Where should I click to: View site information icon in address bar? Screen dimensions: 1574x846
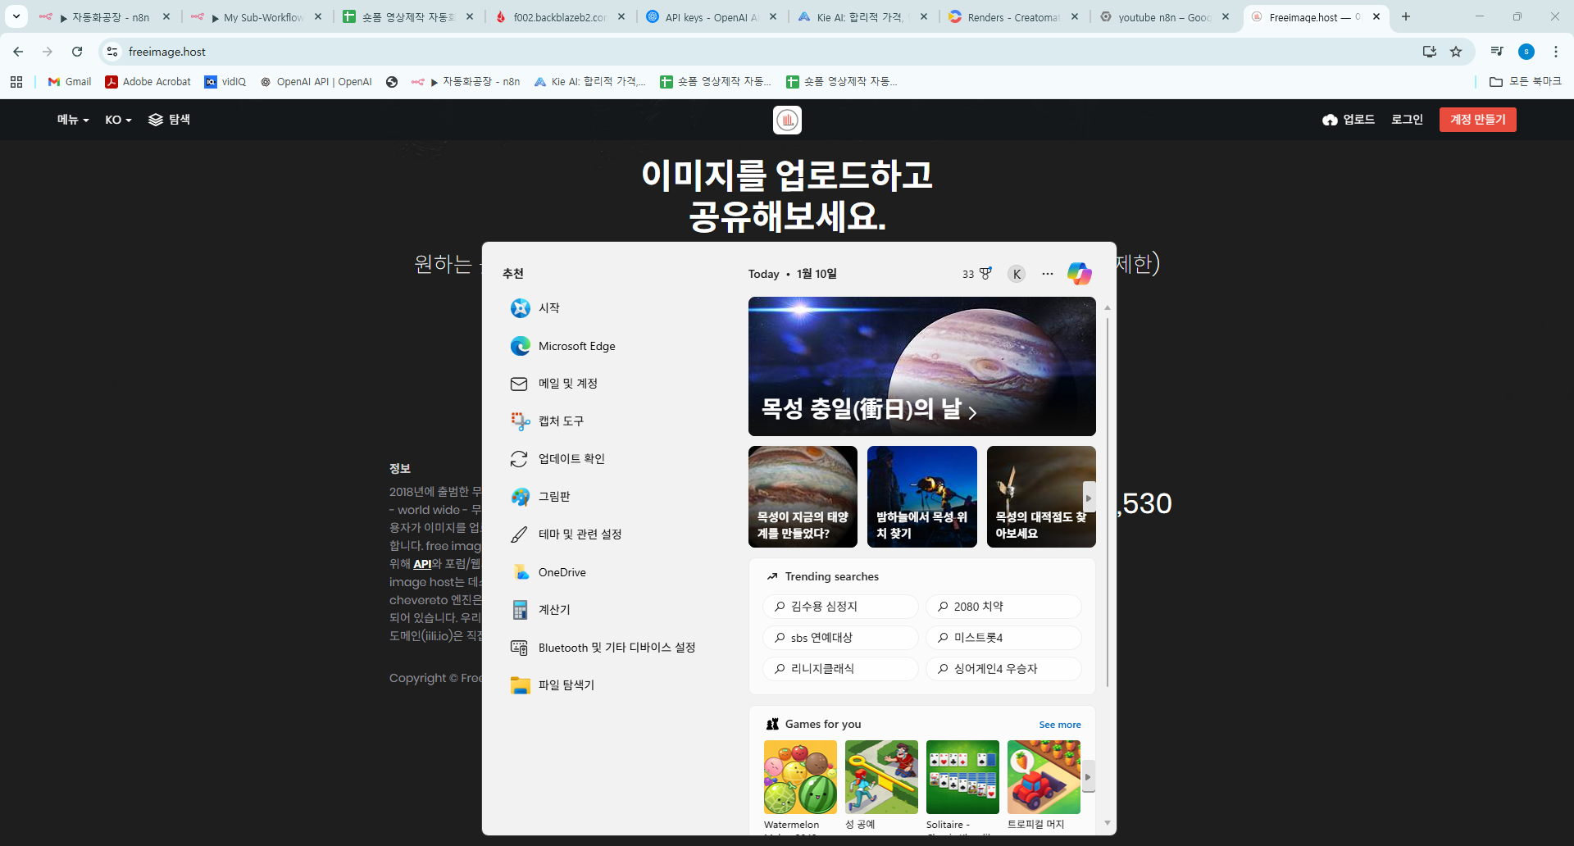pos(112,52)
